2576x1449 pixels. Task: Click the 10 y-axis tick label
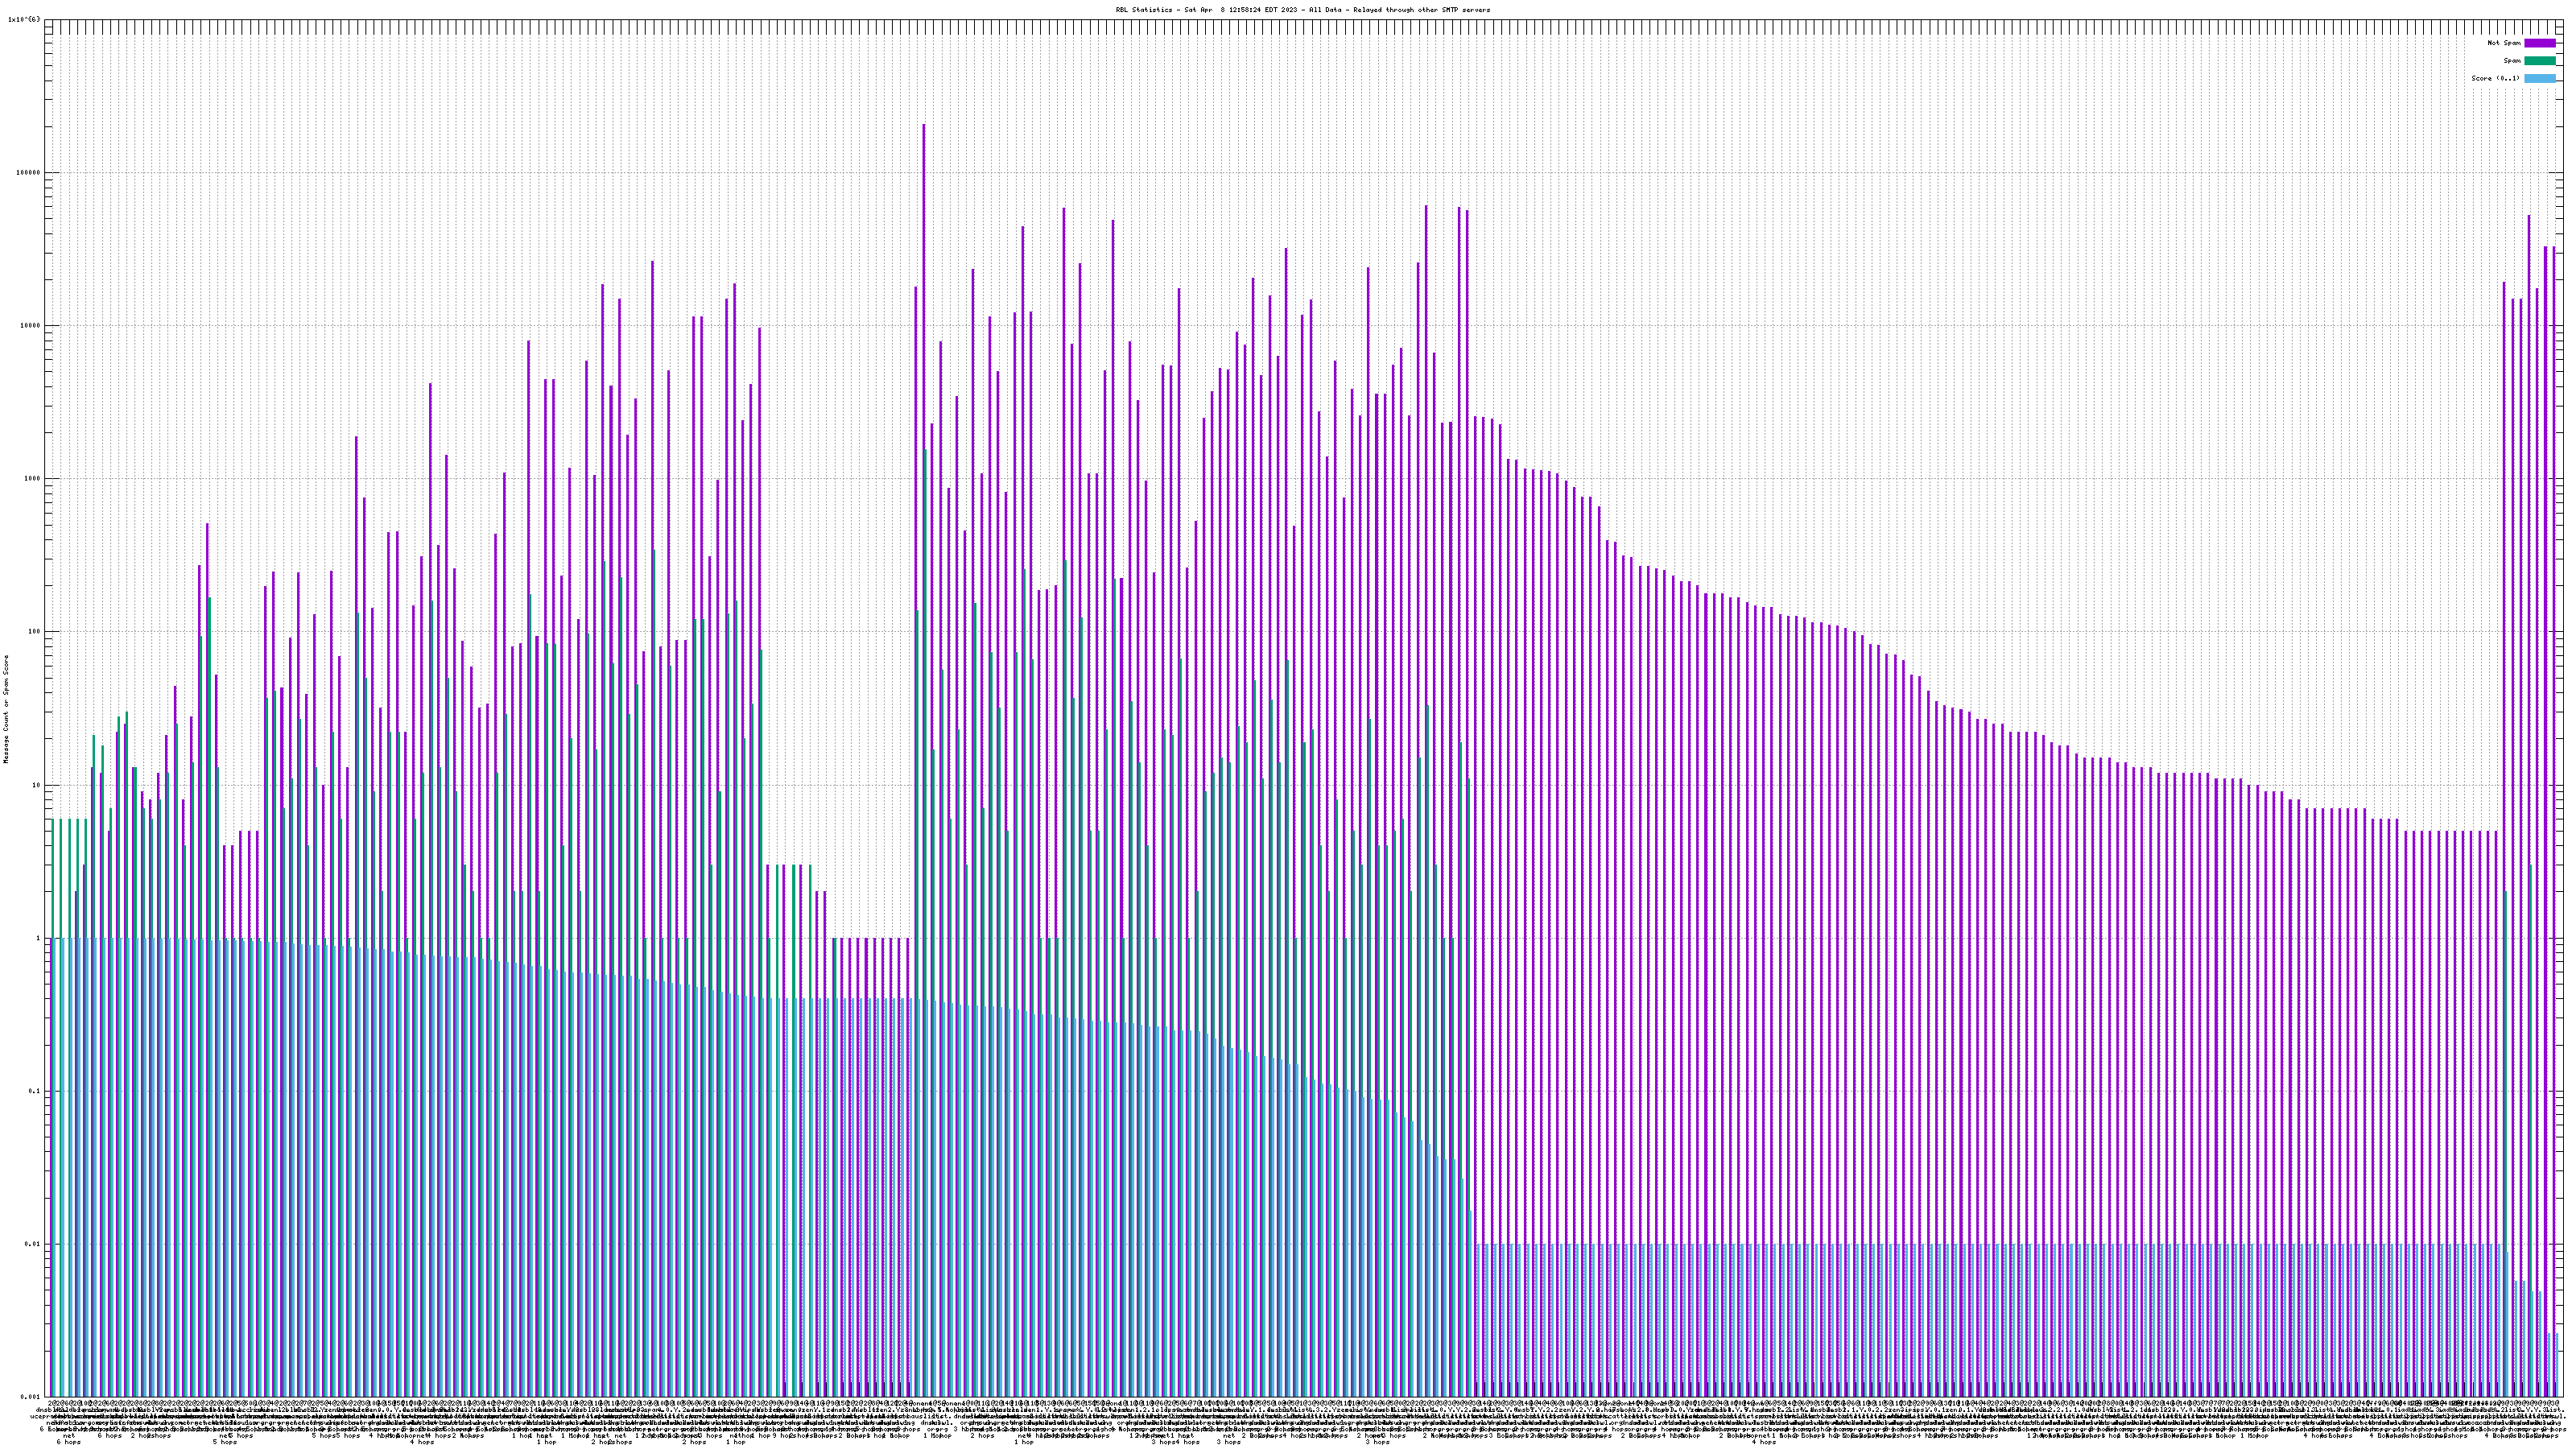pyautogui.click(x=38, y=784)
